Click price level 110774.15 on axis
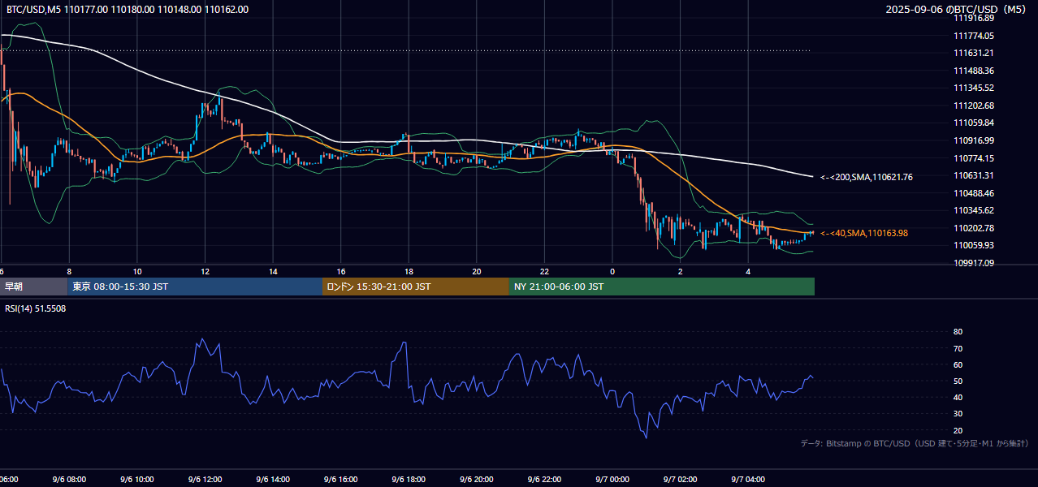 click(974, 158)
